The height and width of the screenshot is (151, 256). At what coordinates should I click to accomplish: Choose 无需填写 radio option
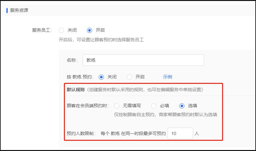[117, 106]
